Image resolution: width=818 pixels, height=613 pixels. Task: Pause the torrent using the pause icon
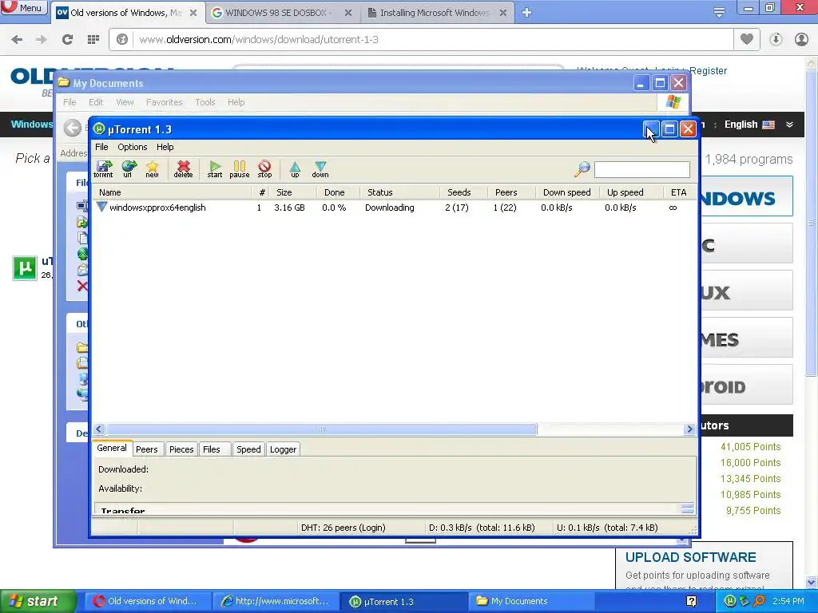pyautogui.click(x=240, y=169)
